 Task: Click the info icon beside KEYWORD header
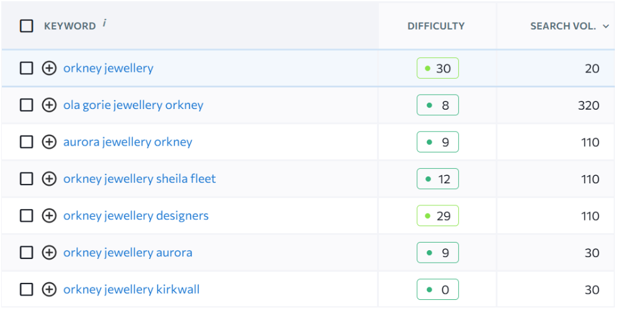tap(104, 23)
